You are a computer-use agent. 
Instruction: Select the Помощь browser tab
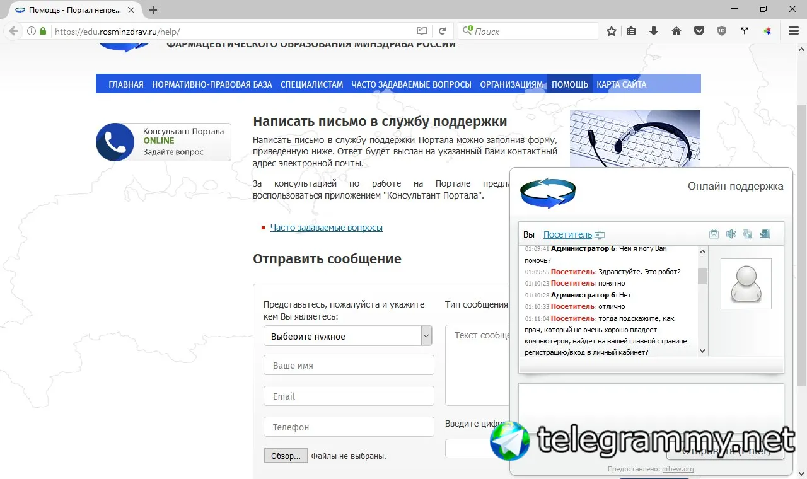tap(76, 10)
